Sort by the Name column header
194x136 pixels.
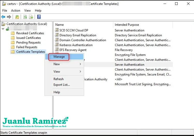tap(59, 25)
